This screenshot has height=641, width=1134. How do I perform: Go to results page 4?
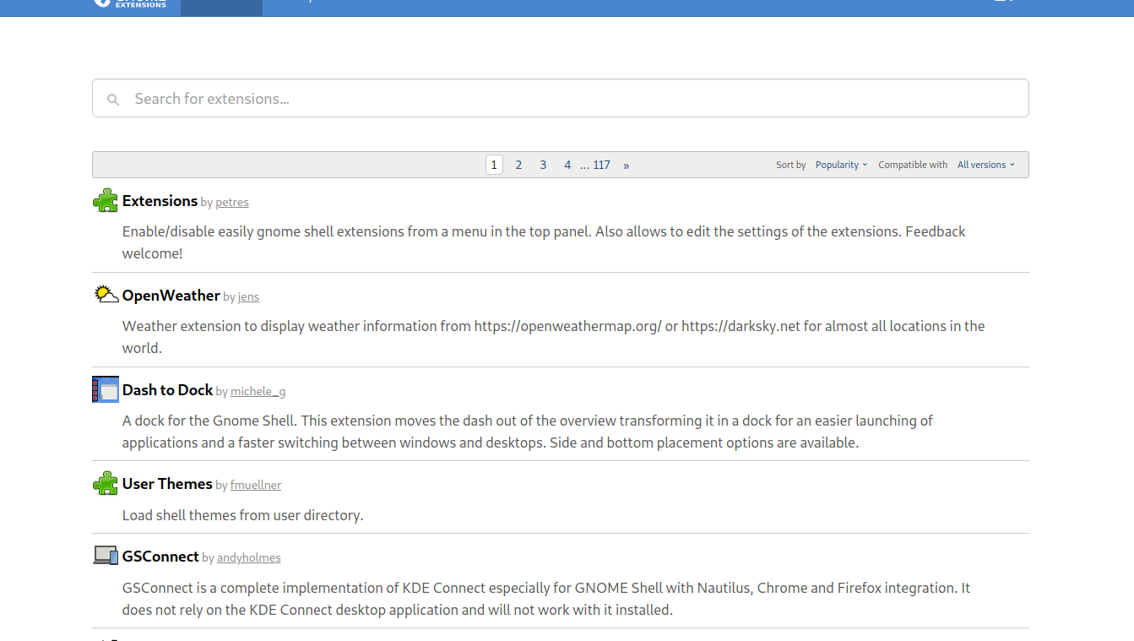[567, 165]
